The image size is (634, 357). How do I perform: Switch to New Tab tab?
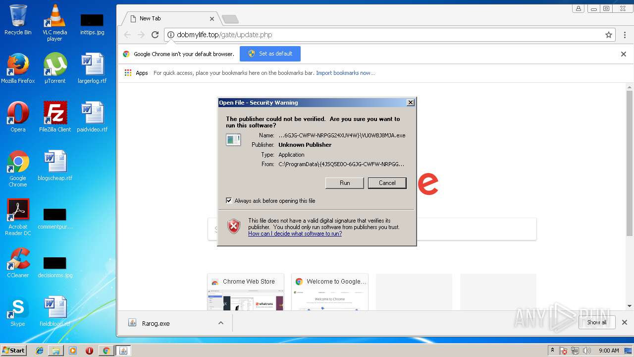[168, 18]
